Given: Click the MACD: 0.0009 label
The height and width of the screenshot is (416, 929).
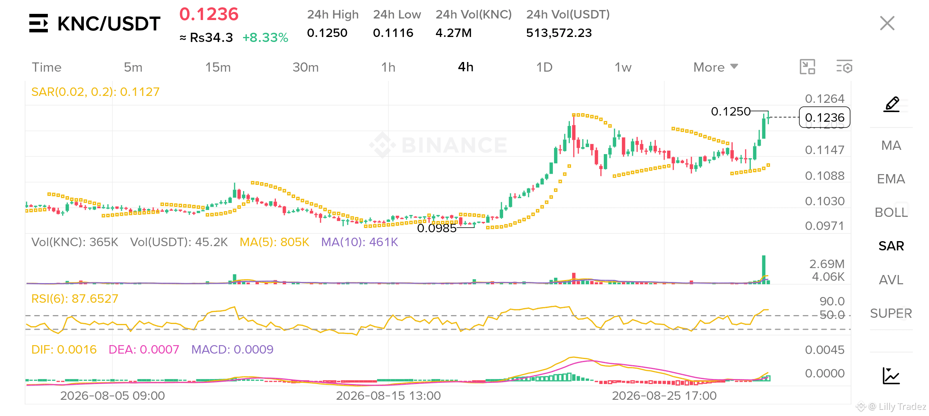Looking at the screenshot, I should click(x=232, y=350).
